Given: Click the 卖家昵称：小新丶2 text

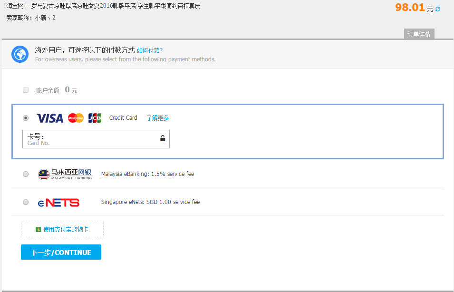Looking at the screenshot, I should (x=31, y=18).
